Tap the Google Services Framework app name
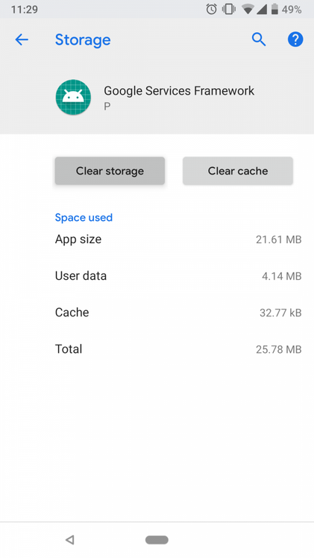Screen dimensions: 314x558 179,91
